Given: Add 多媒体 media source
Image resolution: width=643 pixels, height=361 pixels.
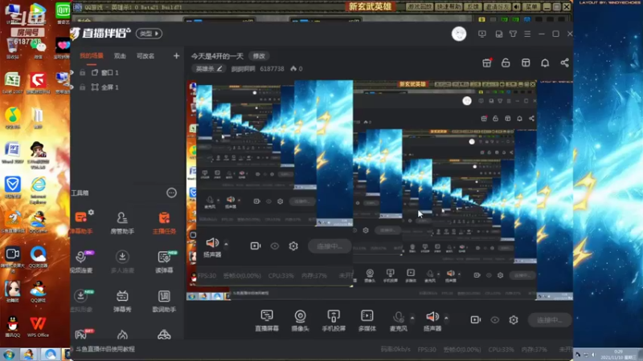Looking at the screenshot, I should 367,320.
